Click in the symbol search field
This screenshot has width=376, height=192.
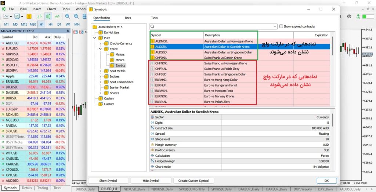coord(213,26)
